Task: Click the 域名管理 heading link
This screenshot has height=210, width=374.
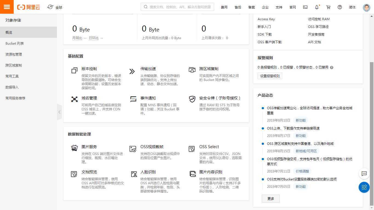Action: 89,98
